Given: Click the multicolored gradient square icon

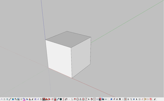Looking at the screenshot, I should click(x=13, y=99).
